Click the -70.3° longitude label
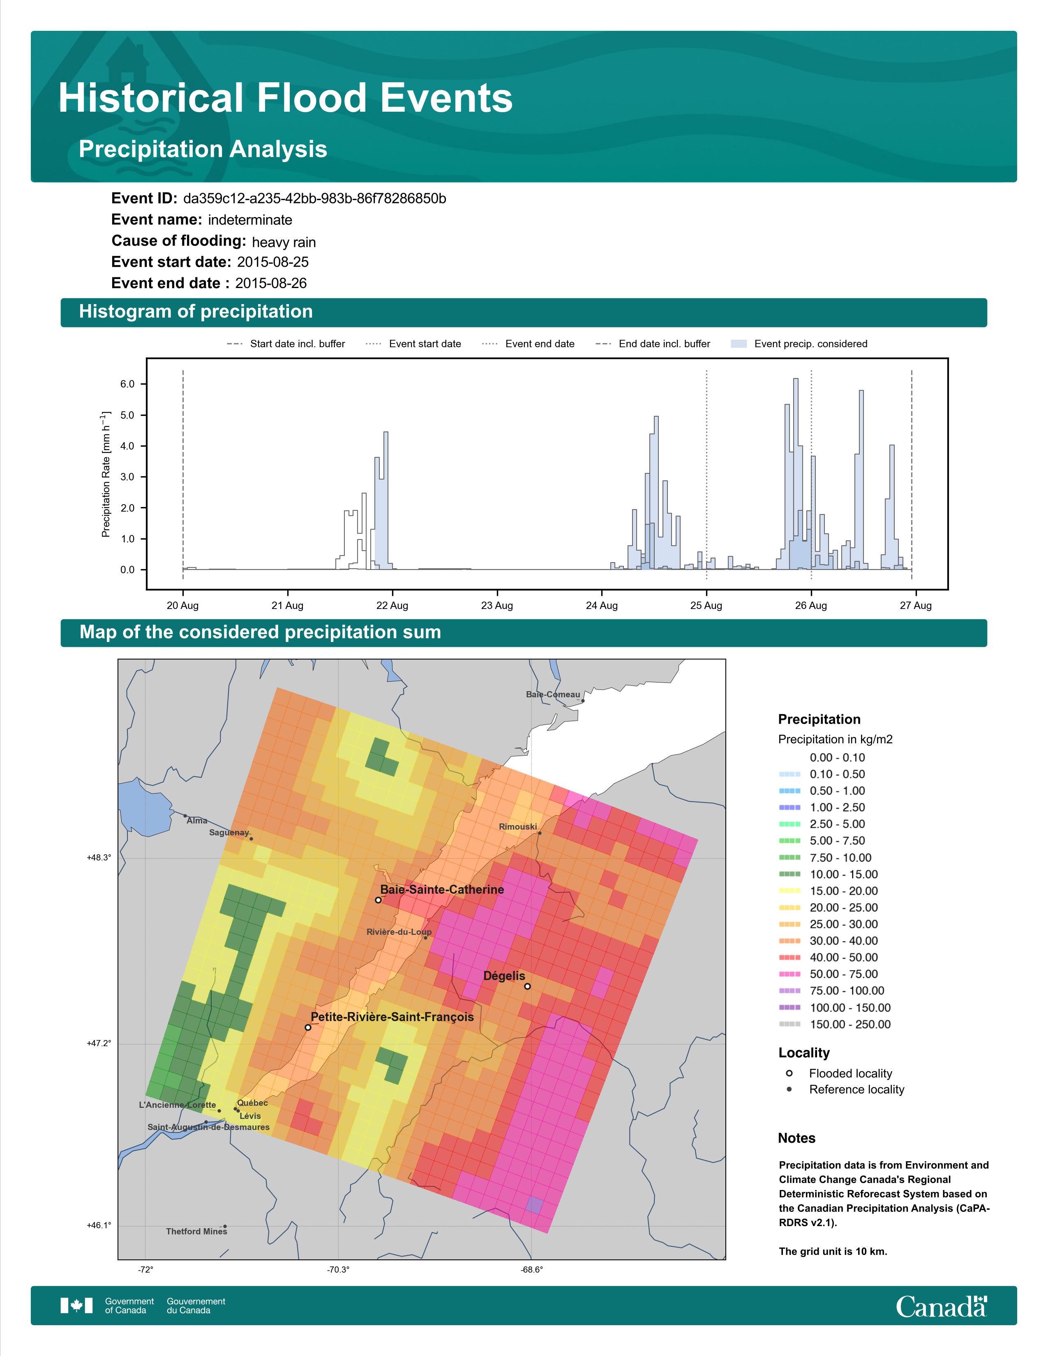Screen dimensions: 1048x1356 click(x=338, y=1270)
